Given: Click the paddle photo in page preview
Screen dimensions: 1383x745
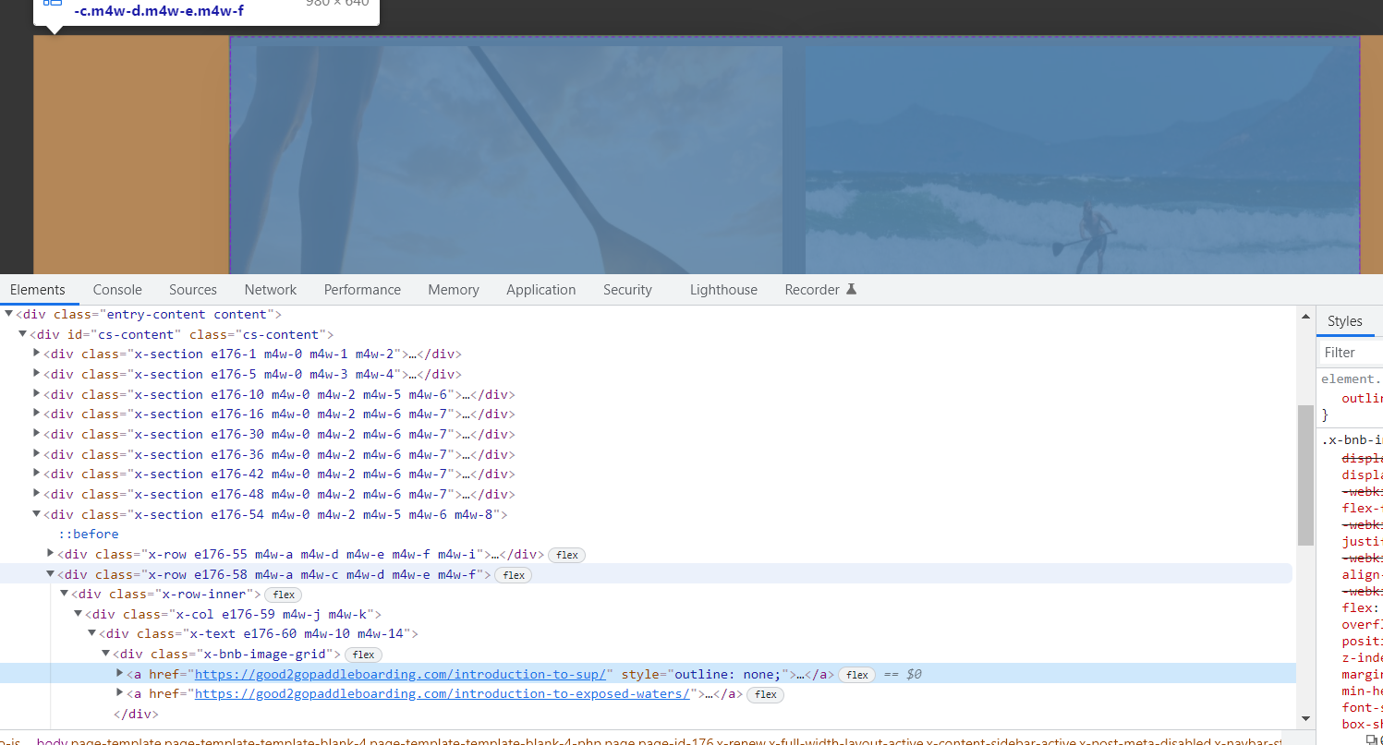Looking at the screenshot, I should (506, 160).
